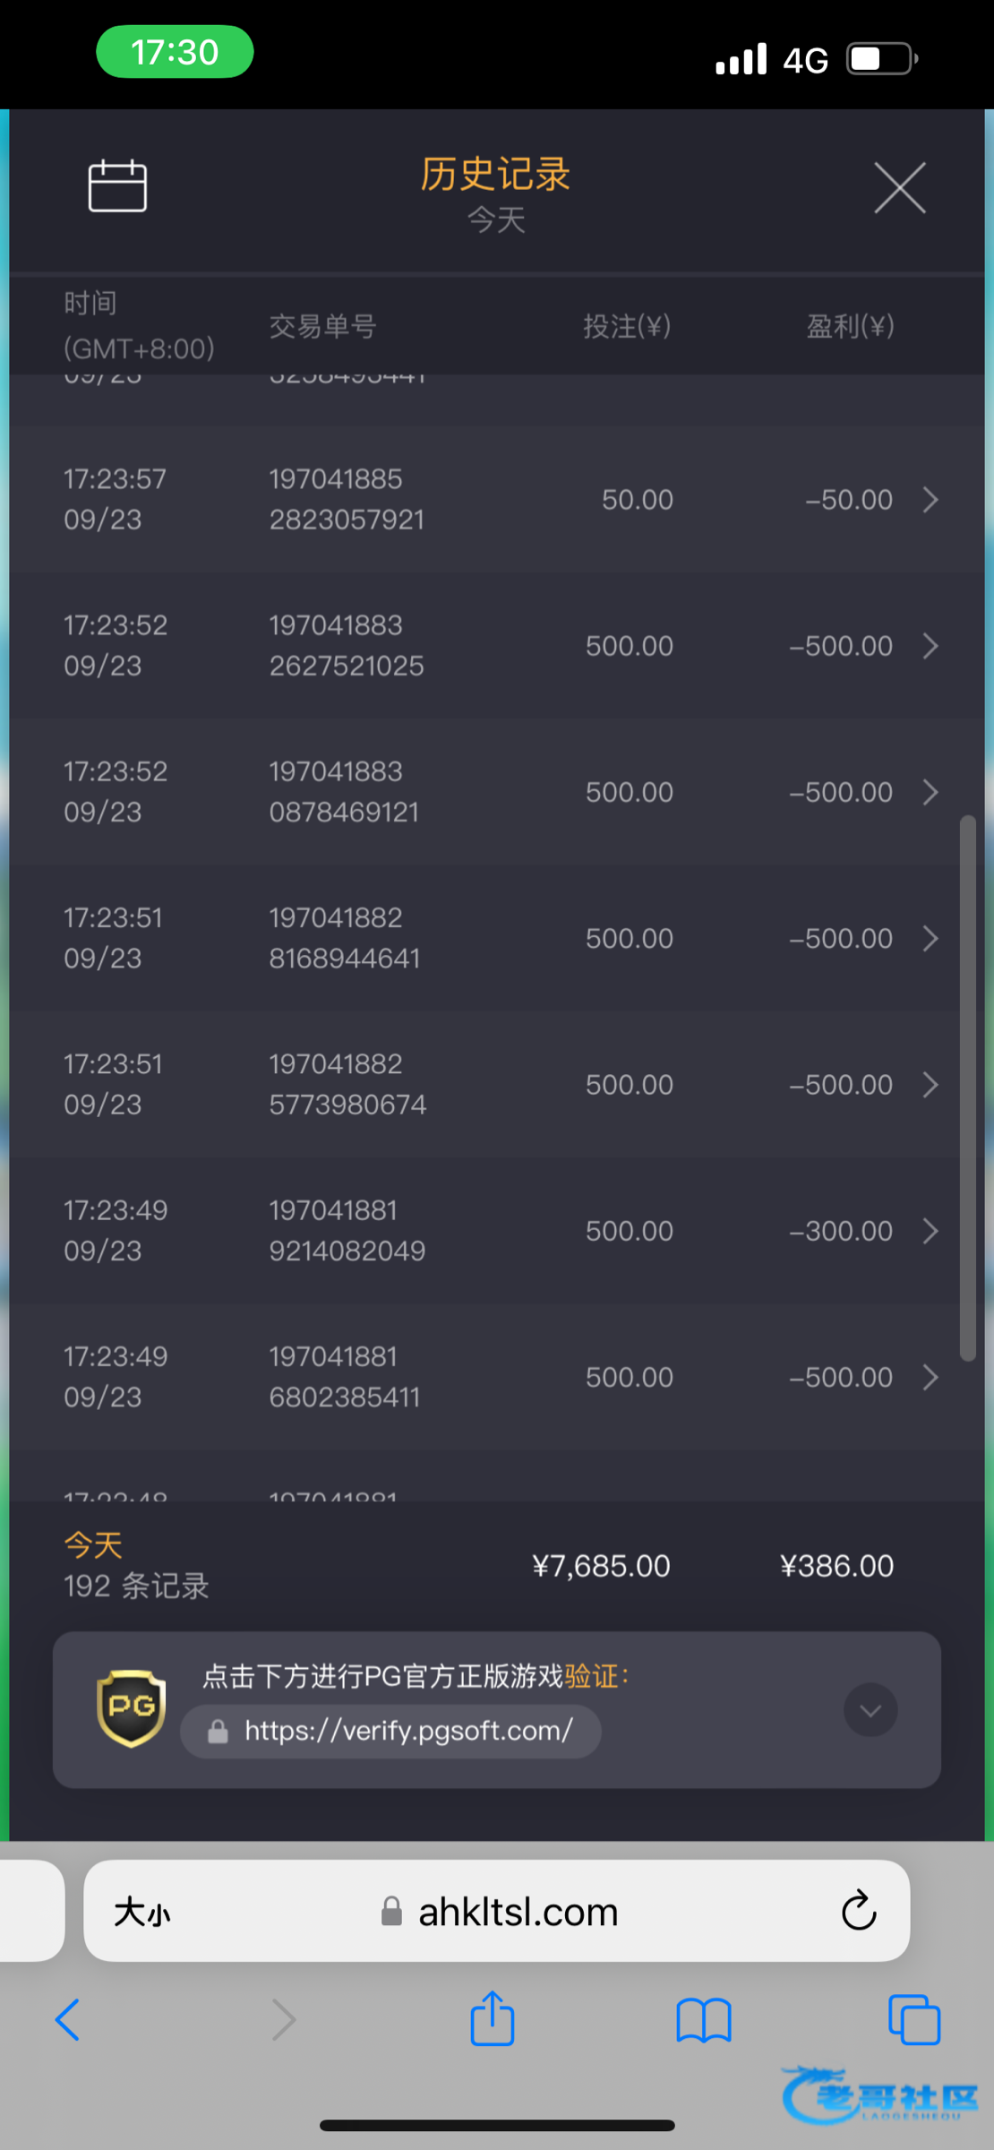Expand the 17:23:57 record with 50.00 bet
Screen dimensions: 994x2150
click(x=930, y=500)
